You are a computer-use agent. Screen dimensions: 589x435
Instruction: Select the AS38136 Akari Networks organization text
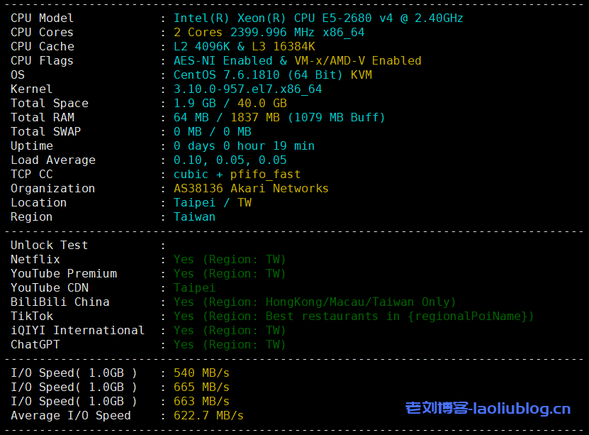[251, 188]
